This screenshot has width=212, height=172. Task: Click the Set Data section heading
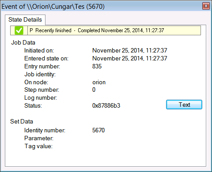click(22, 122)
